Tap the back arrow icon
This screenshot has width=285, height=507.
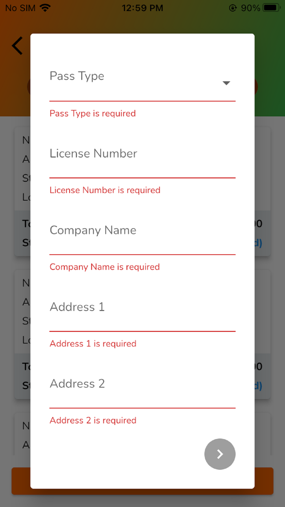tap(17, 46)
